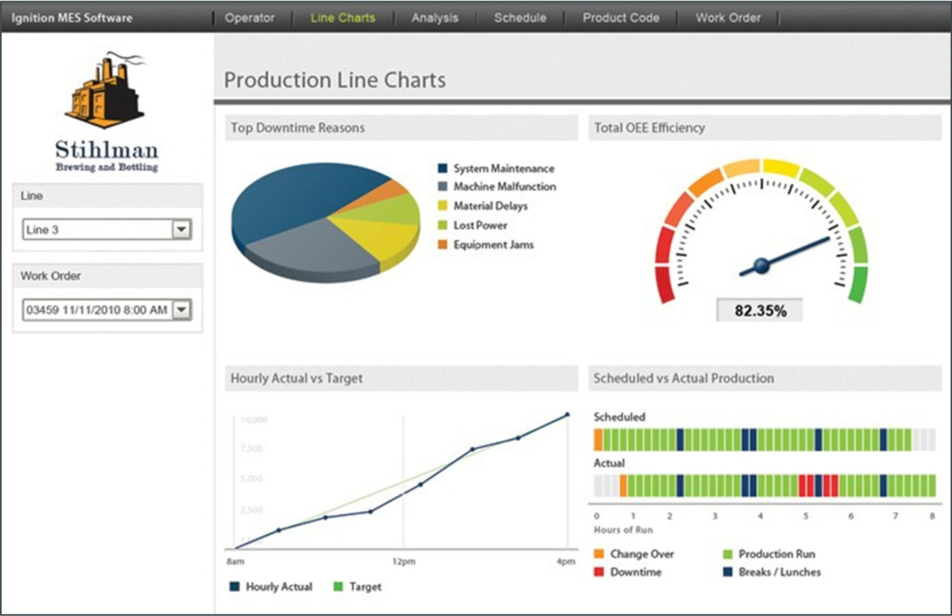Click the Line 3 combo box field
Screen dimensions: 952x616
(x=107, y=229)
